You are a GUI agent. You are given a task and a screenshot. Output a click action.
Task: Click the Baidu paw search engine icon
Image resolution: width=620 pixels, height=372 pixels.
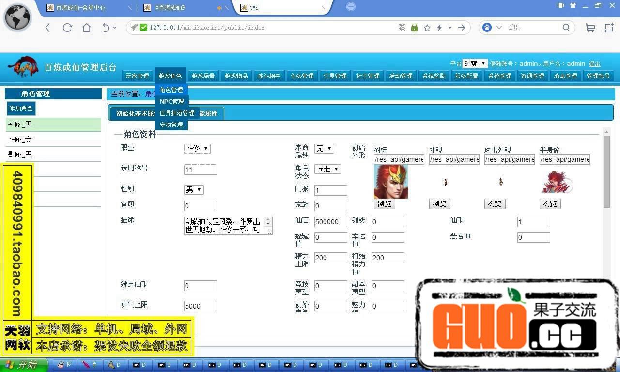487,28
